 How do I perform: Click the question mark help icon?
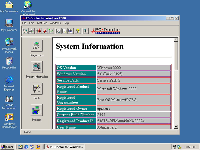tap(78, 31)
